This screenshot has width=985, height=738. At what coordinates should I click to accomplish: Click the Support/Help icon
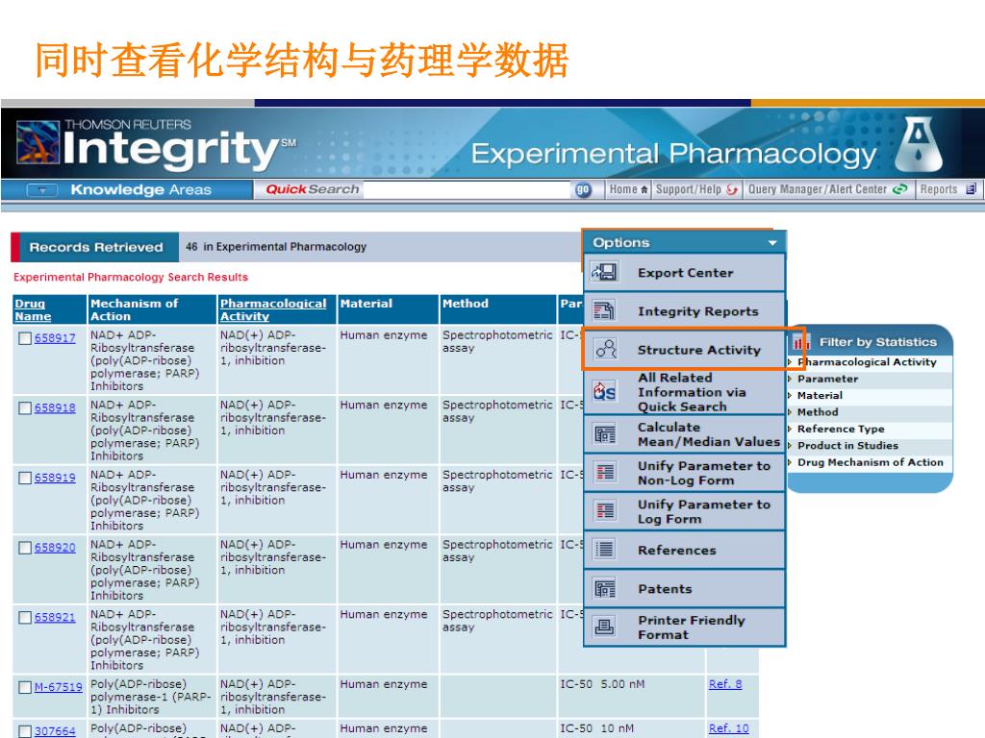731,189
